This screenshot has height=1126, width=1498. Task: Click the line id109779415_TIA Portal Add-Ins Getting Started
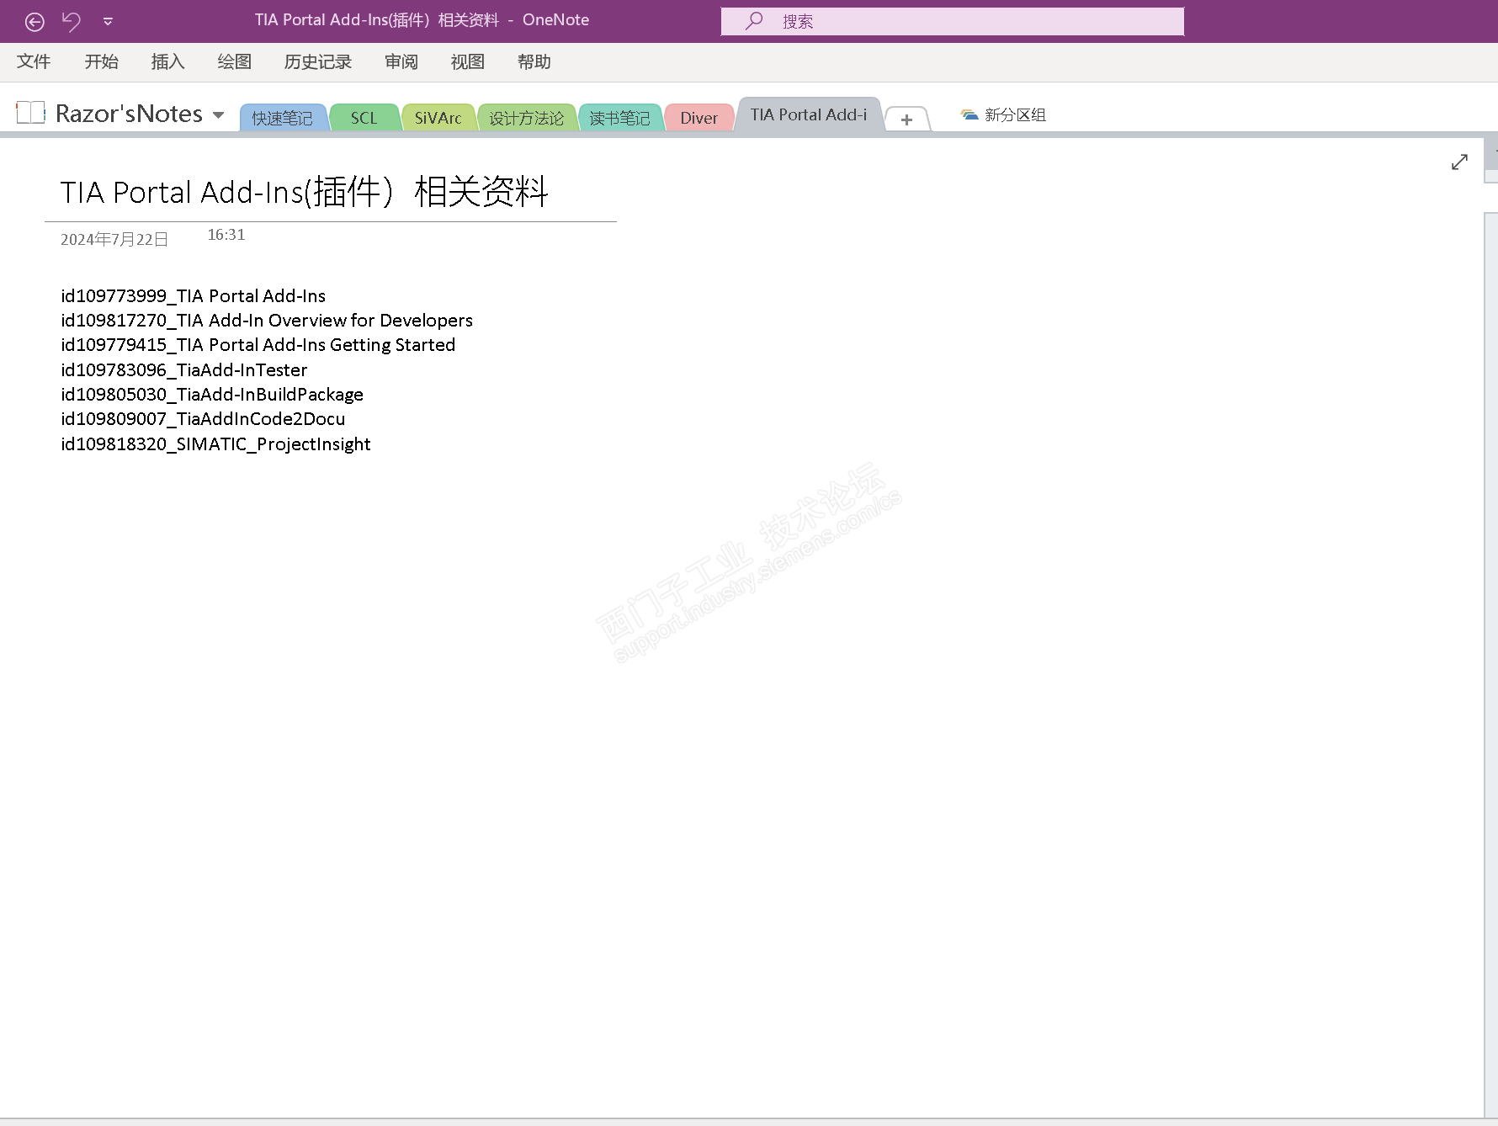coord(258,345)
